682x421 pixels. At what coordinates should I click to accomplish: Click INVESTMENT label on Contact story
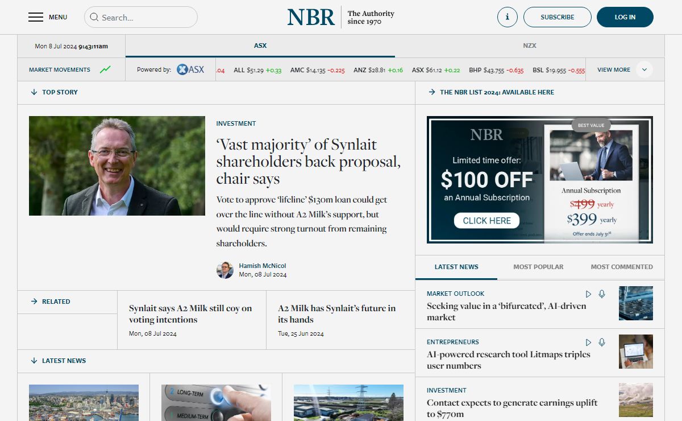coord(447,391)
